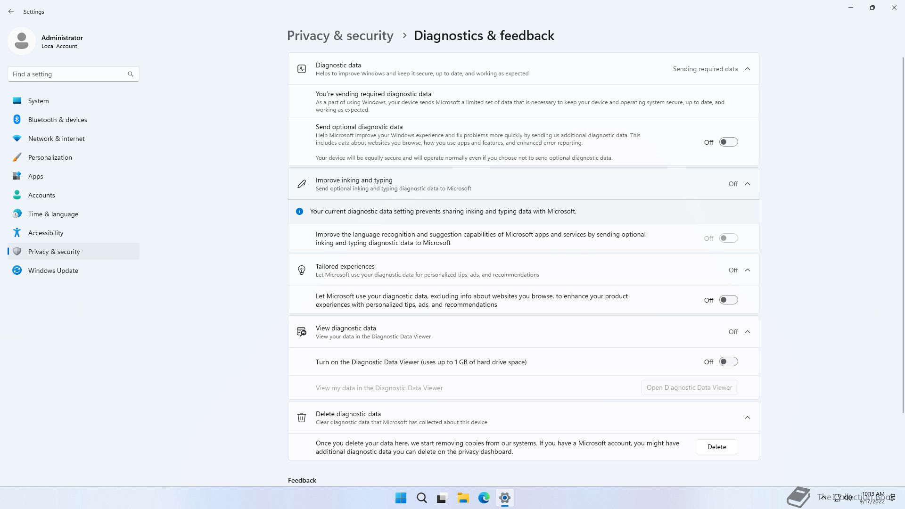Turn on the Diagnostic Data Viewer switch

coord(728,362)
